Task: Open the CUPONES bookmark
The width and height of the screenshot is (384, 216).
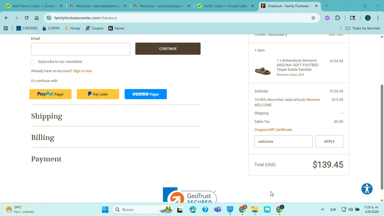Action: [x=27, y=28]
